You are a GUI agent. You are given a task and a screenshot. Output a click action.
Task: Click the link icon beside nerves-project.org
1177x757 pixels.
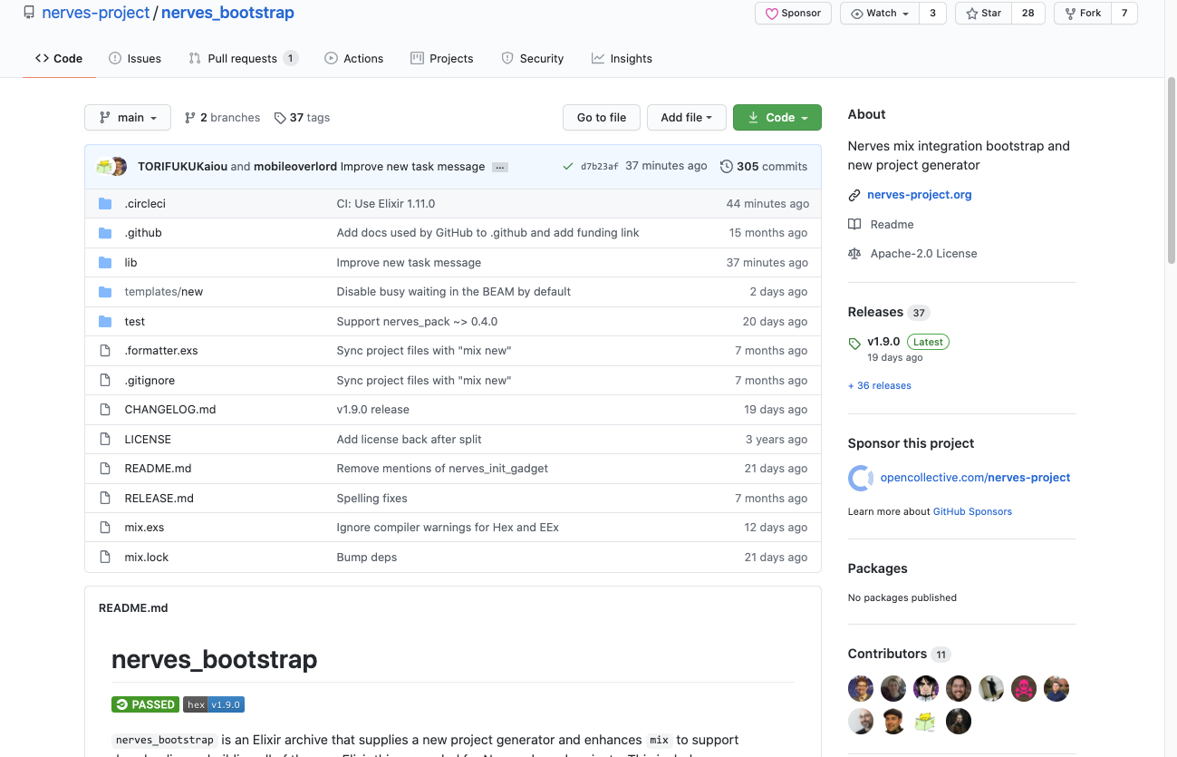click(x=854, y=195)
